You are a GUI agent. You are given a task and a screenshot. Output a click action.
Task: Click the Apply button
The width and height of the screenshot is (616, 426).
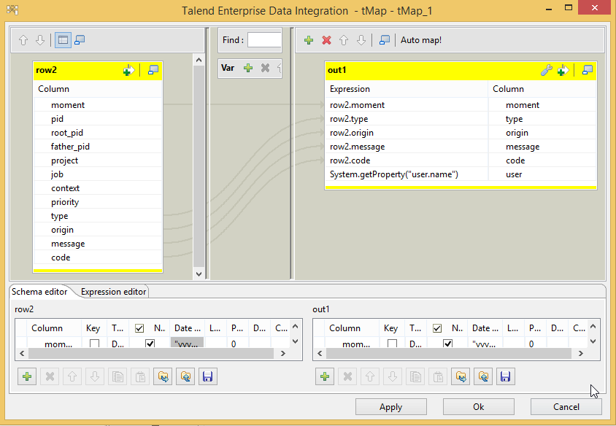coord(391,407)
